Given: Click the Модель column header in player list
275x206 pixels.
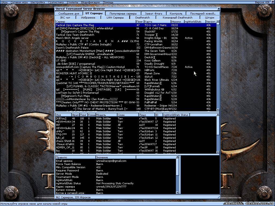Looking at the screenshot, I should click(106, 115).
